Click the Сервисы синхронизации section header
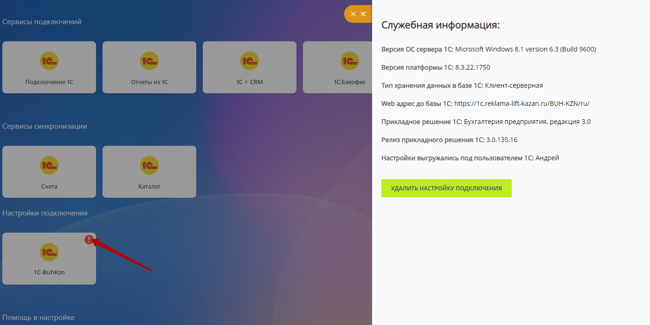This screenshot has height=325, width=650. coord(45,126)
